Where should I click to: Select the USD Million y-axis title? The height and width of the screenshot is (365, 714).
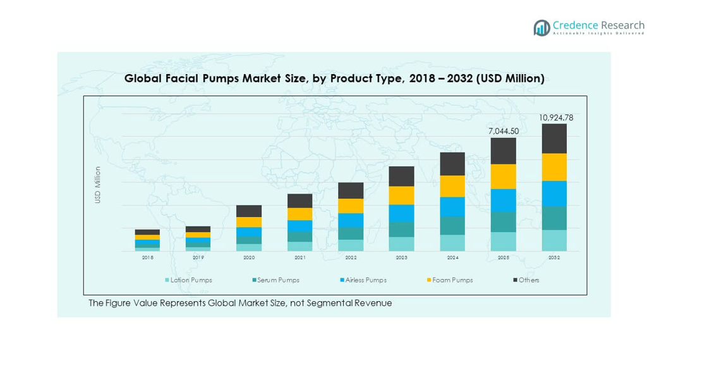98,185
